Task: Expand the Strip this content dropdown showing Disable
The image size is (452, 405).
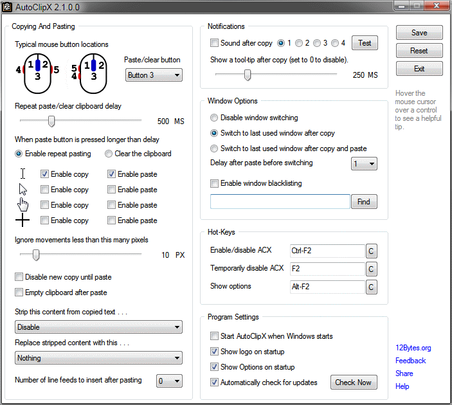Action: tap(98, 327)
